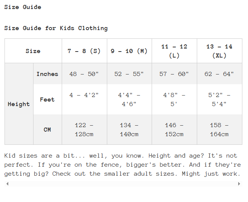Click the horizontal scrollbar track
Screen dimensions: 248x202
tap(123, 184)
